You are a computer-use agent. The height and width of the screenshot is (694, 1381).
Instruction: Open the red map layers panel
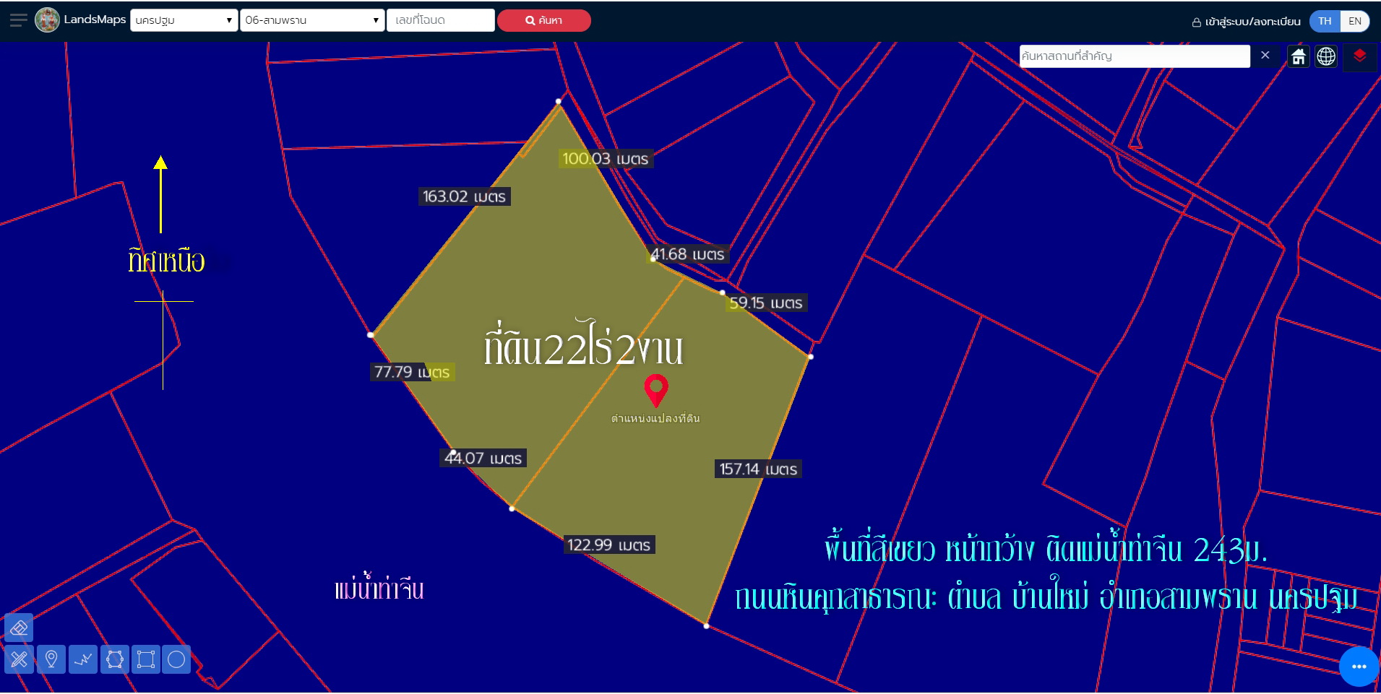[x=1359, y=56]
